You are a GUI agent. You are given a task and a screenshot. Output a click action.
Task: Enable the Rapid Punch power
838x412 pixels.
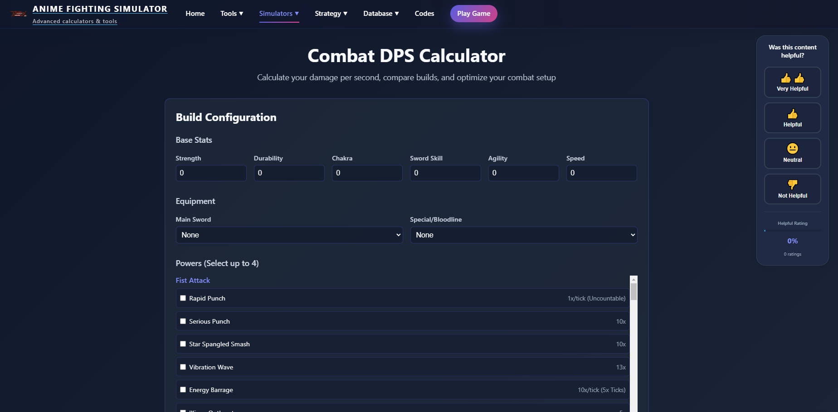point(183,298)
